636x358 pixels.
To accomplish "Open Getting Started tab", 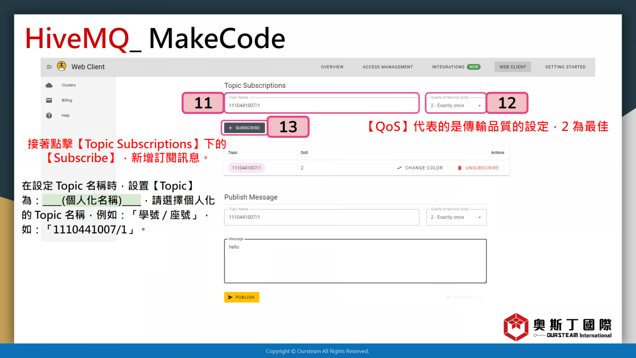I will [565, 67].
